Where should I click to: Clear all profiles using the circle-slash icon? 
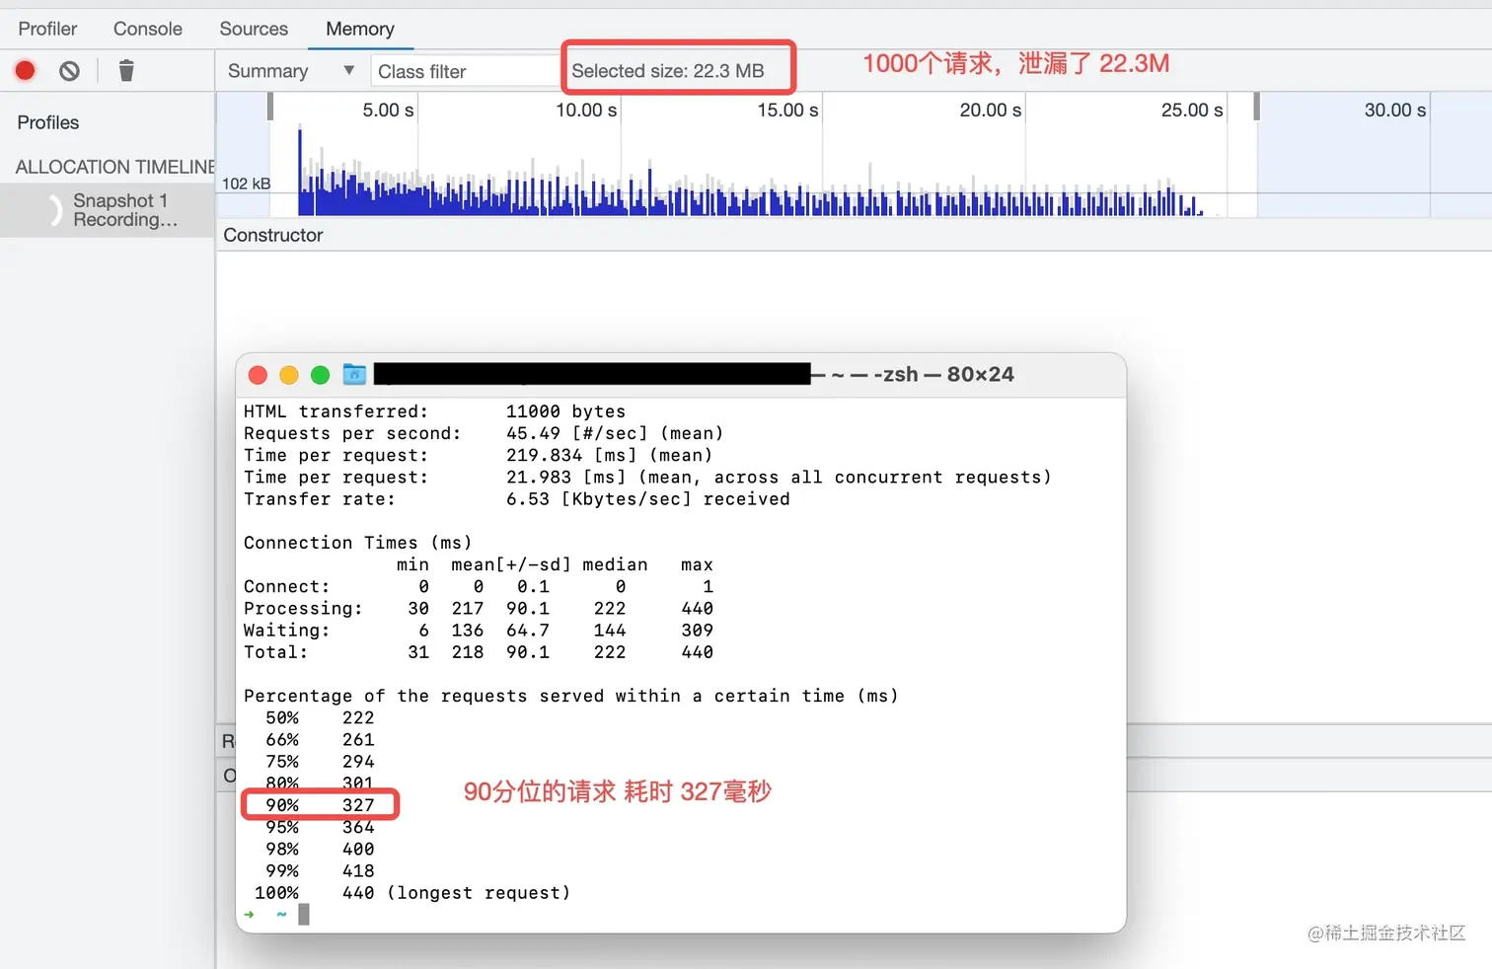(69, 70)
